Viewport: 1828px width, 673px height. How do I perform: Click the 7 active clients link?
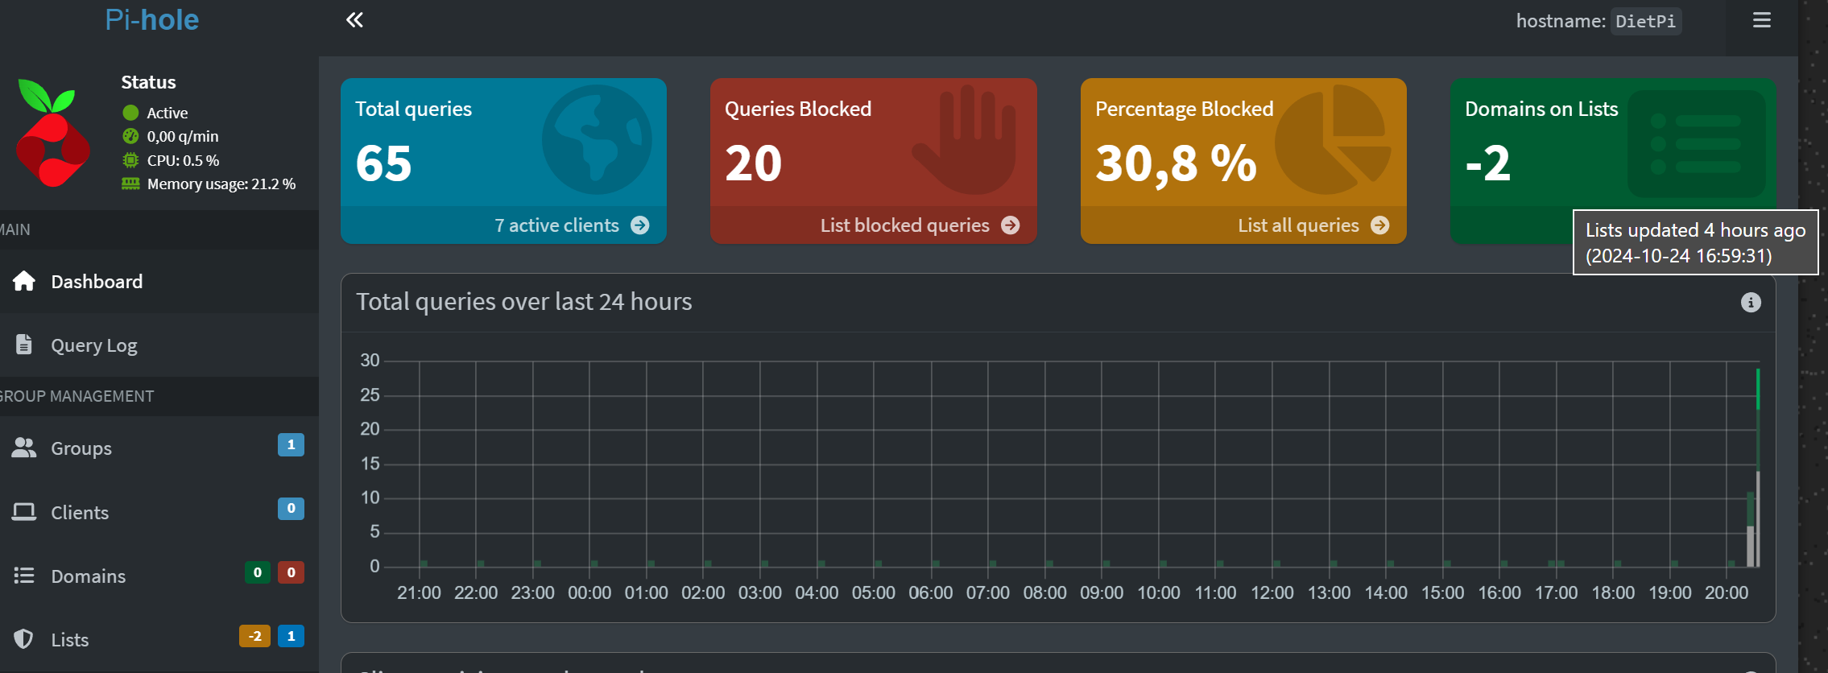pos(556,225)
